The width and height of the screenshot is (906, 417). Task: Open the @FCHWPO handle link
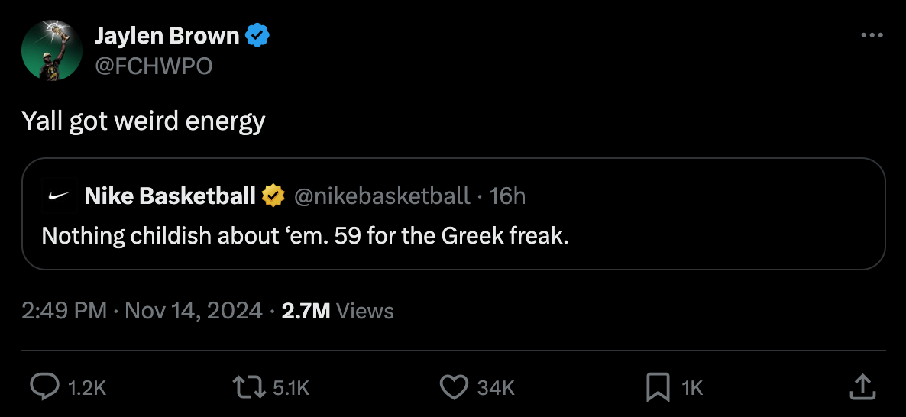[153, 66]
